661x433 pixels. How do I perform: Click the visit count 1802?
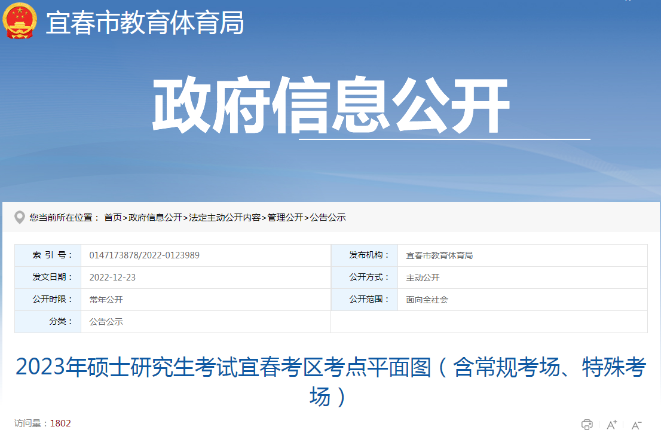[60, 423]
